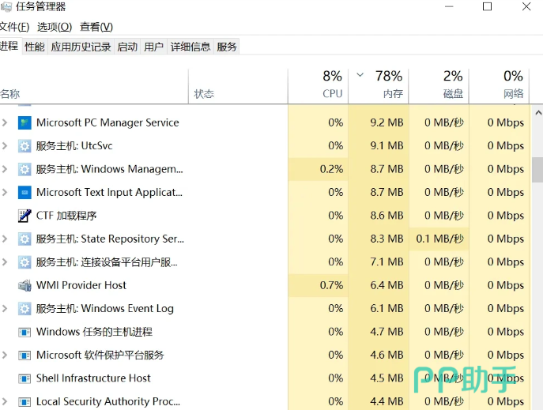Screen dimensions: 543x410
Task: Select the CTF 加载程序 process name
Action: point(66,216)
